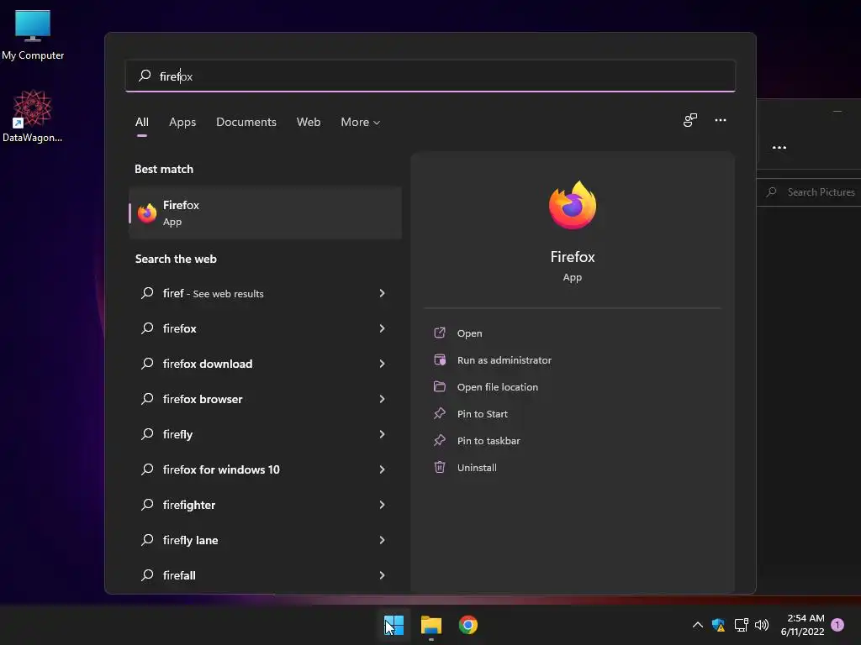
Task: Click magnifier icon beside 'firefly' suggestion
Action: pyautogui.click(x=147, y=434)
